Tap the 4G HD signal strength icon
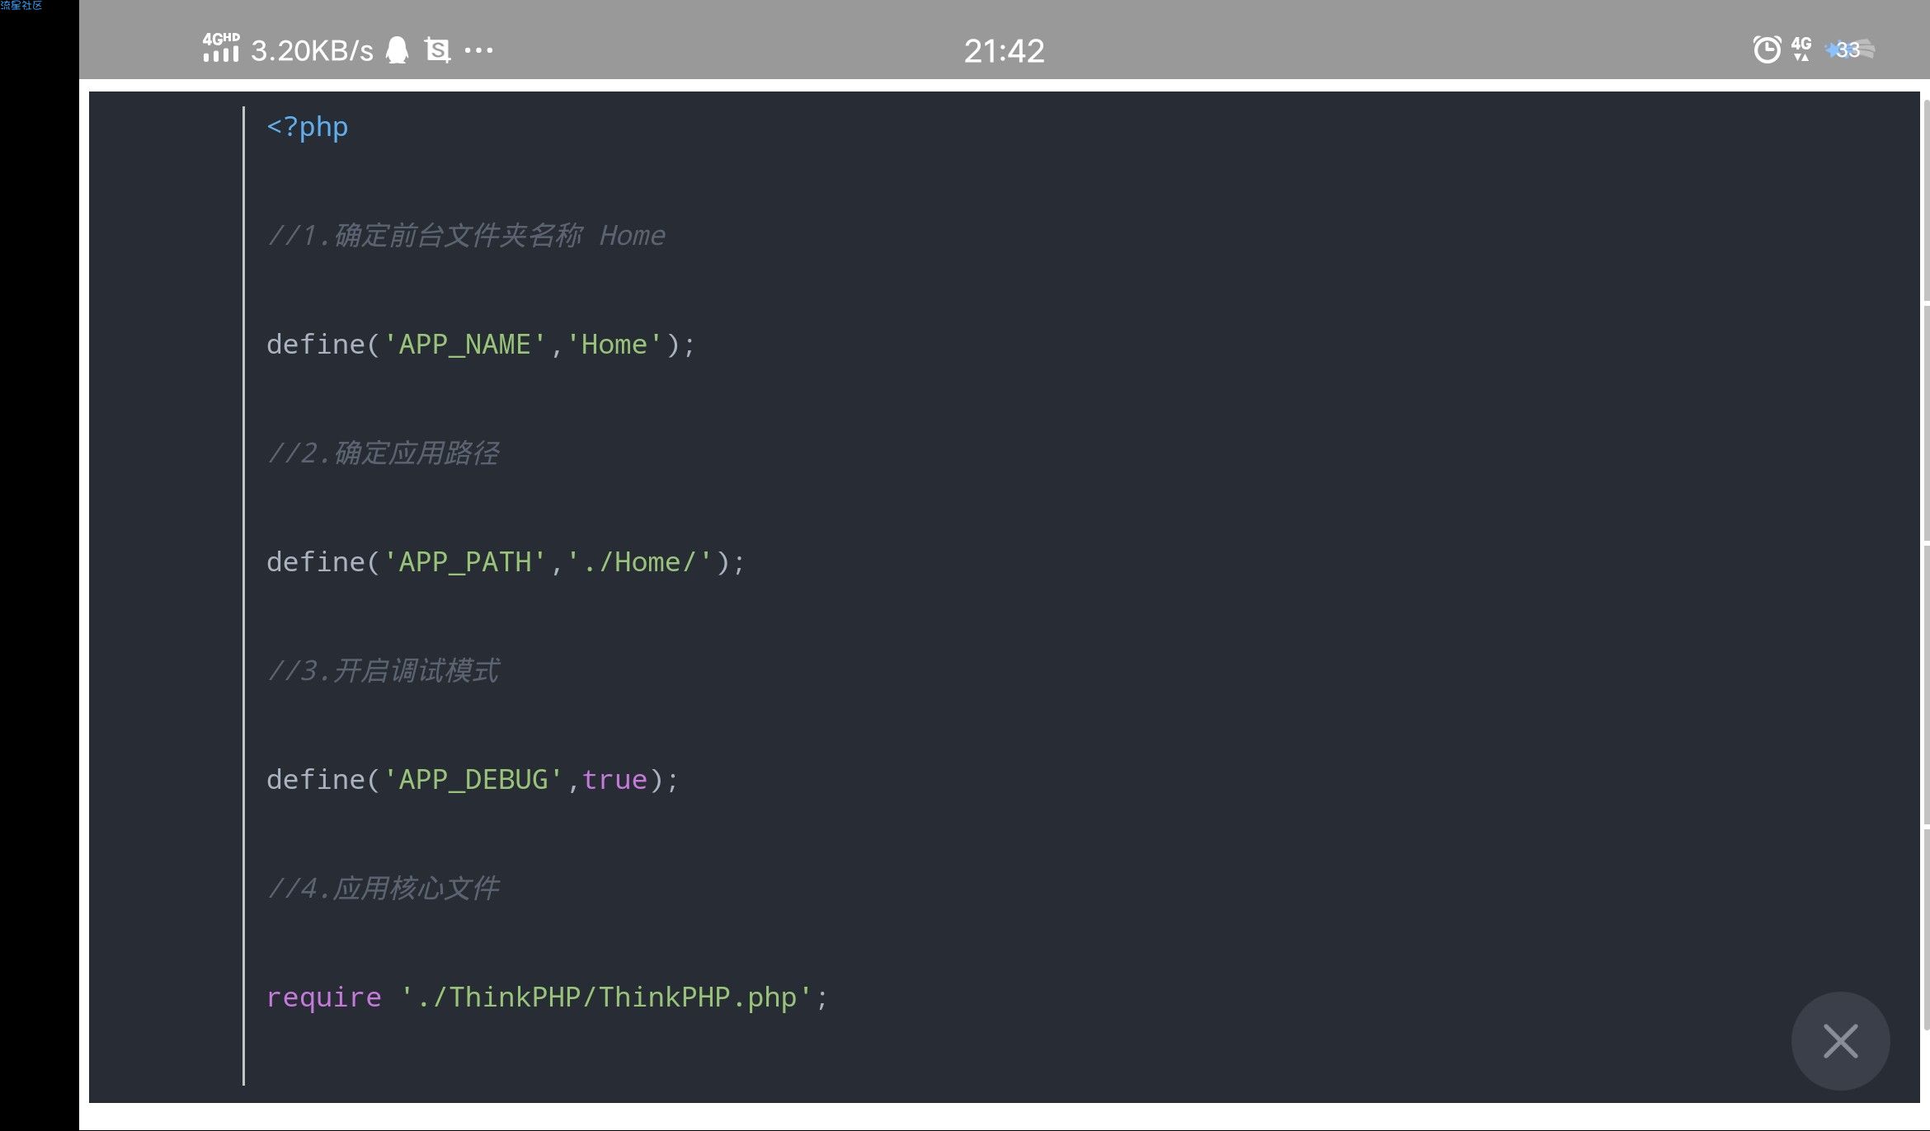 pos(221,48)
